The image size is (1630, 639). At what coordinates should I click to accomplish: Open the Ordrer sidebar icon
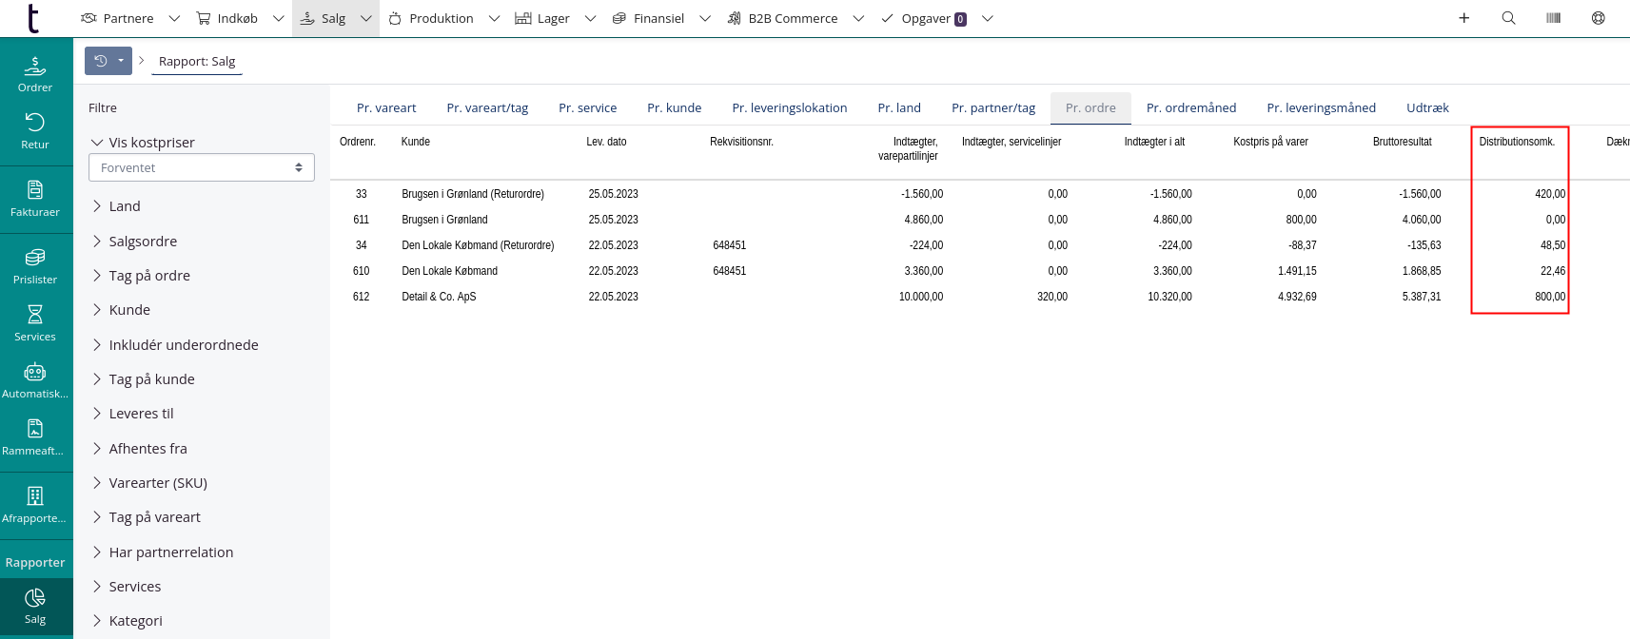coord(35,74)
